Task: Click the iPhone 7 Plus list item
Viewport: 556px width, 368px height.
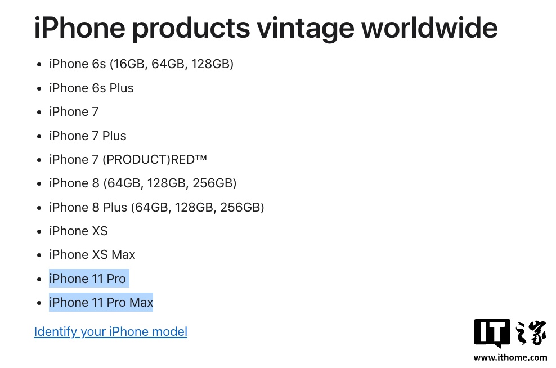Action: 88,136
